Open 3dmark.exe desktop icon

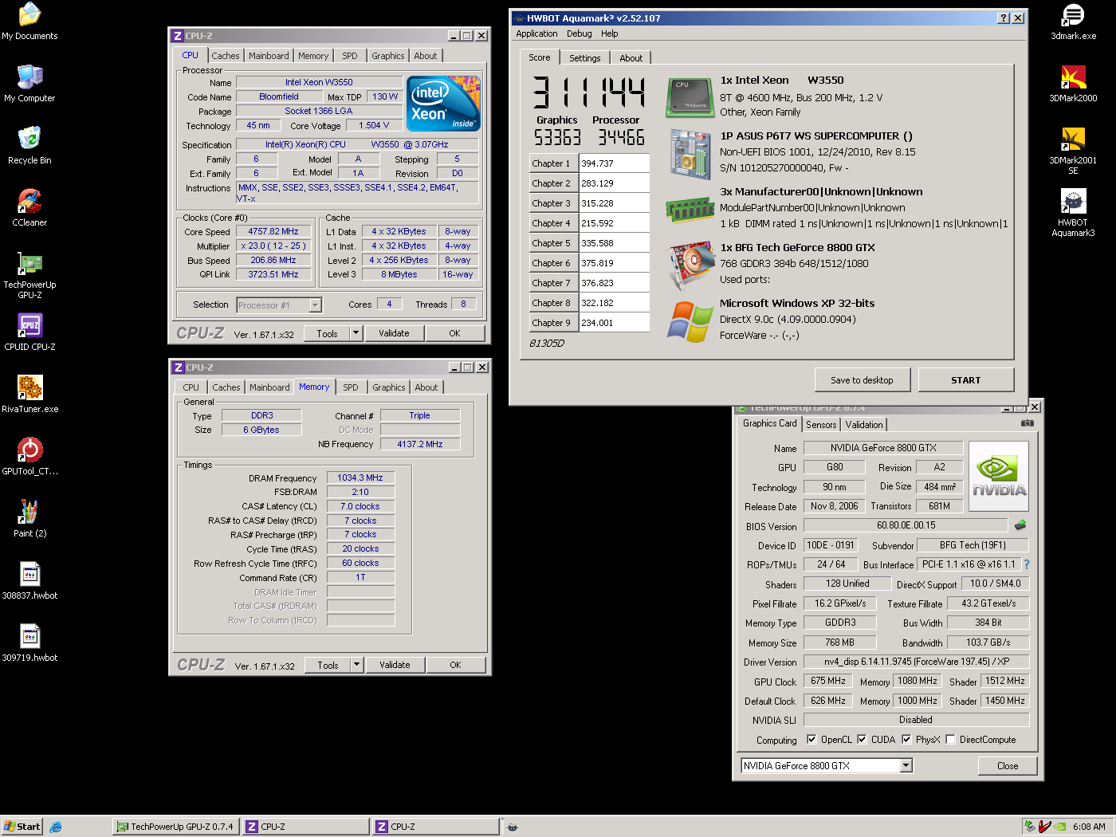click(1073, 22)
